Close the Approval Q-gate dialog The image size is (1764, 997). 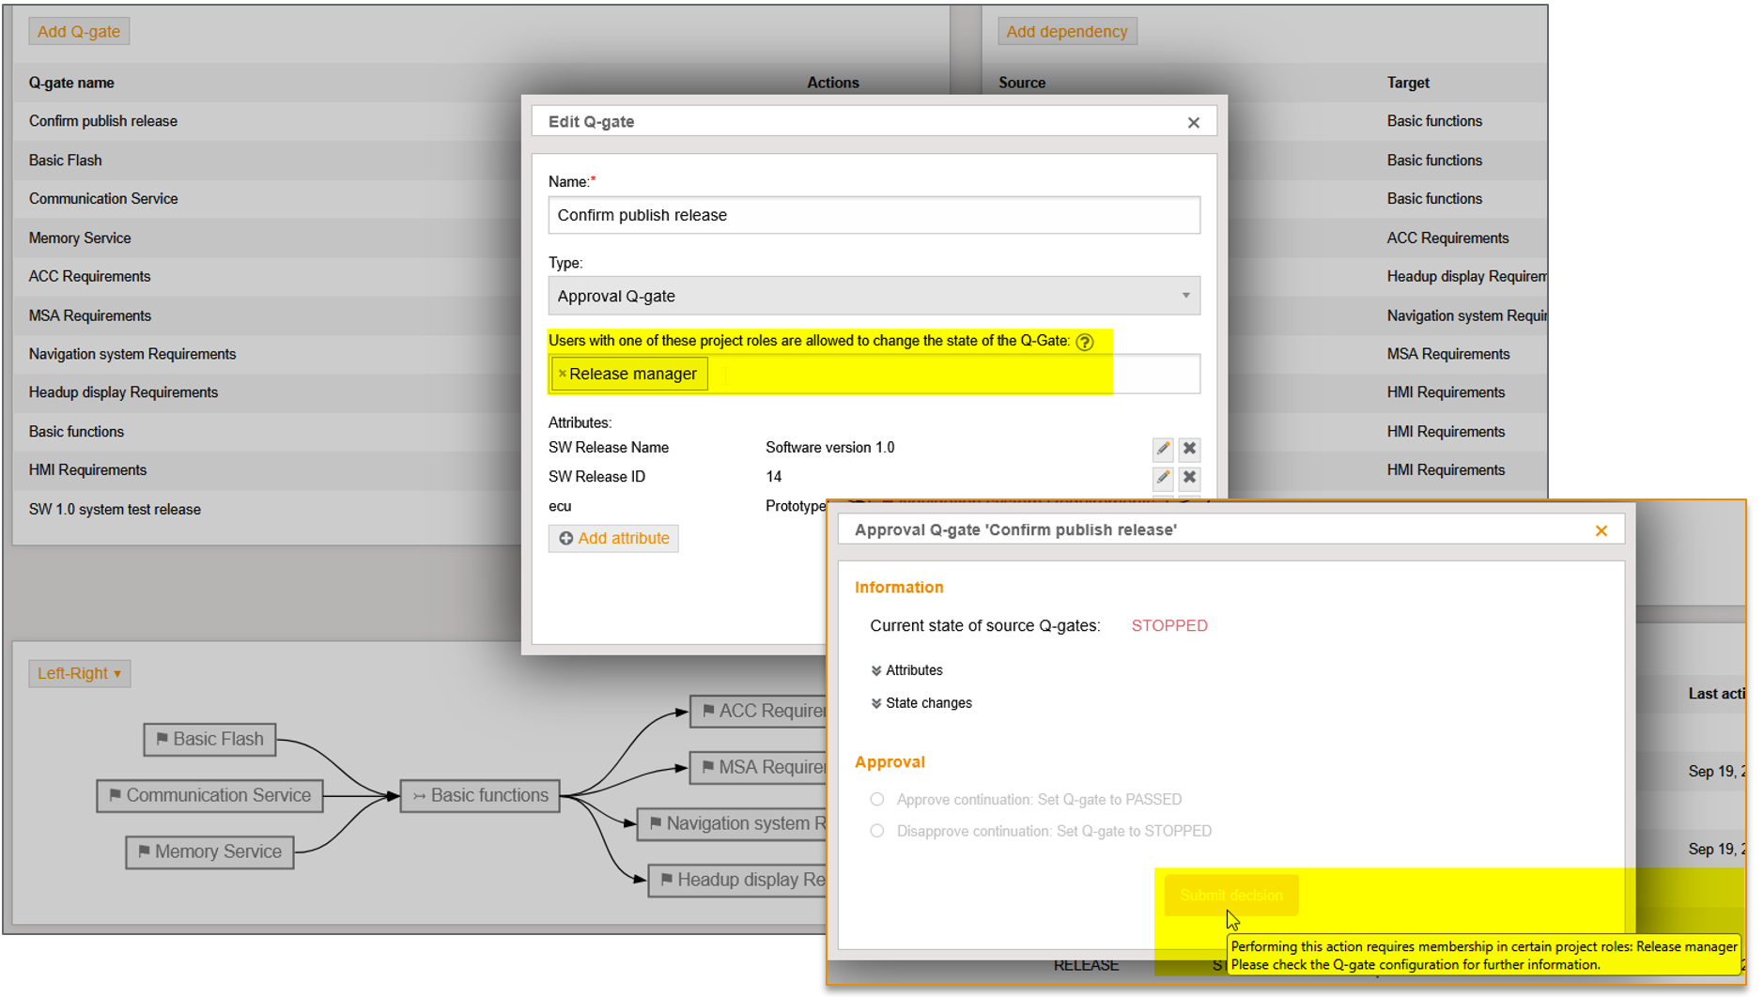(1601, 530)
